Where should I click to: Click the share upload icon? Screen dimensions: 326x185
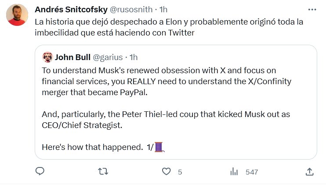[309, 171]
